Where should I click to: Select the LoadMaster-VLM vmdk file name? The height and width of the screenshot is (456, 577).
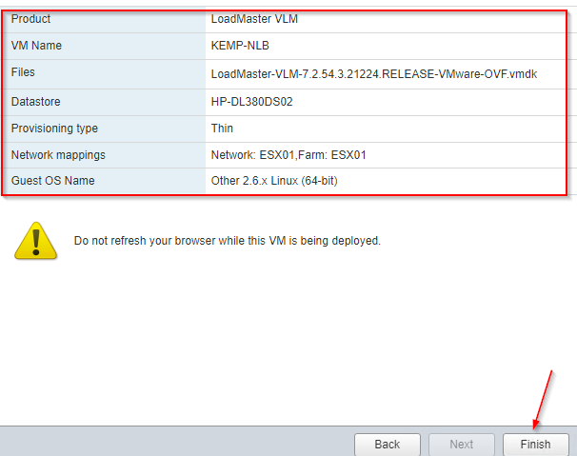[x=374, y=74]
